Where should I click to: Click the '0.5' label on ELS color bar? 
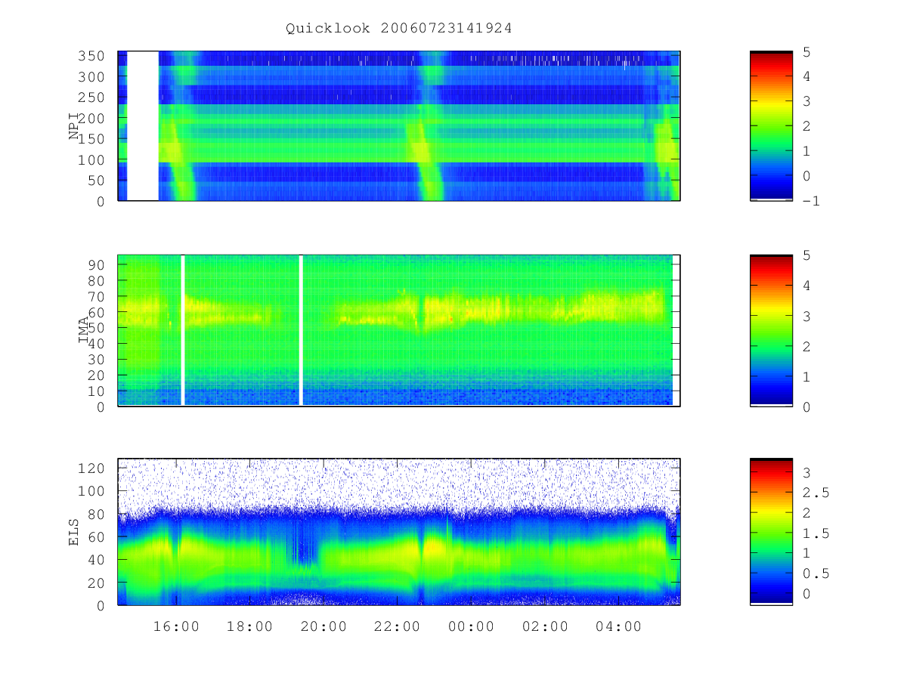click(x=815, y=573)
